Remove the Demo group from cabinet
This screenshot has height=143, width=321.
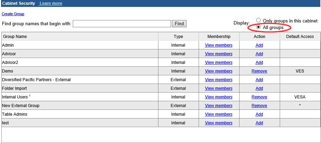(259, 71)
